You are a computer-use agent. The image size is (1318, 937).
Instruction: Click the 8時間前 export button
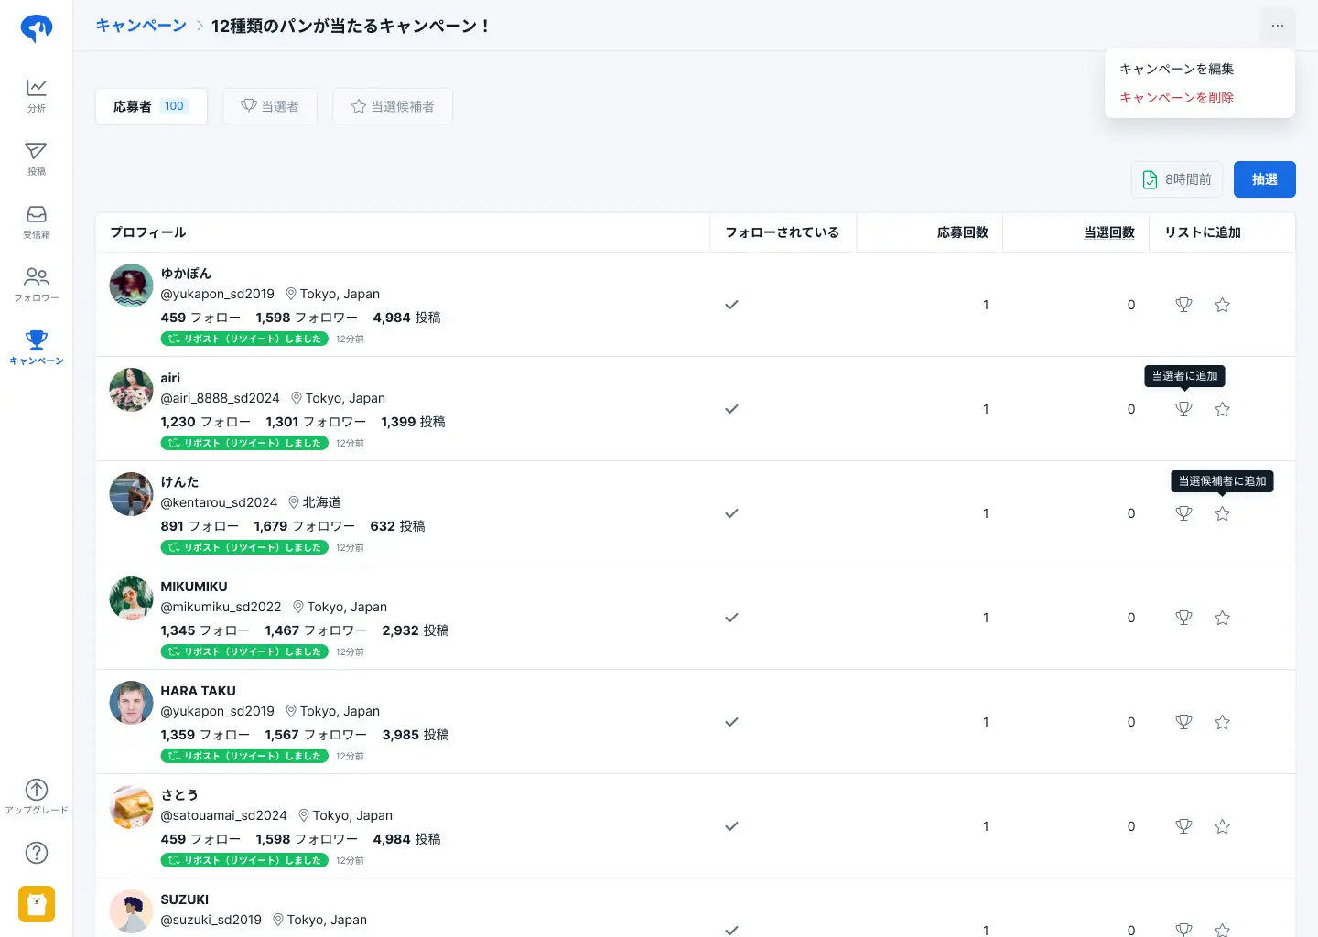tap(1177, 179)
